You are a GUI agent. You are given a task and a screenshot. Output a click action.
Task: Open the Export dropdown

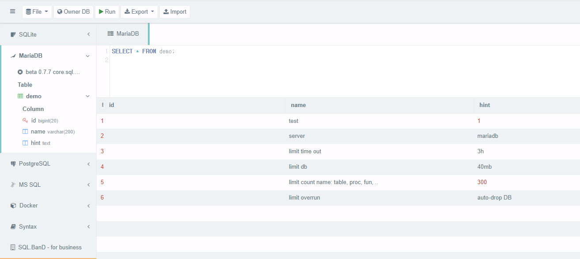coord(139,12)
